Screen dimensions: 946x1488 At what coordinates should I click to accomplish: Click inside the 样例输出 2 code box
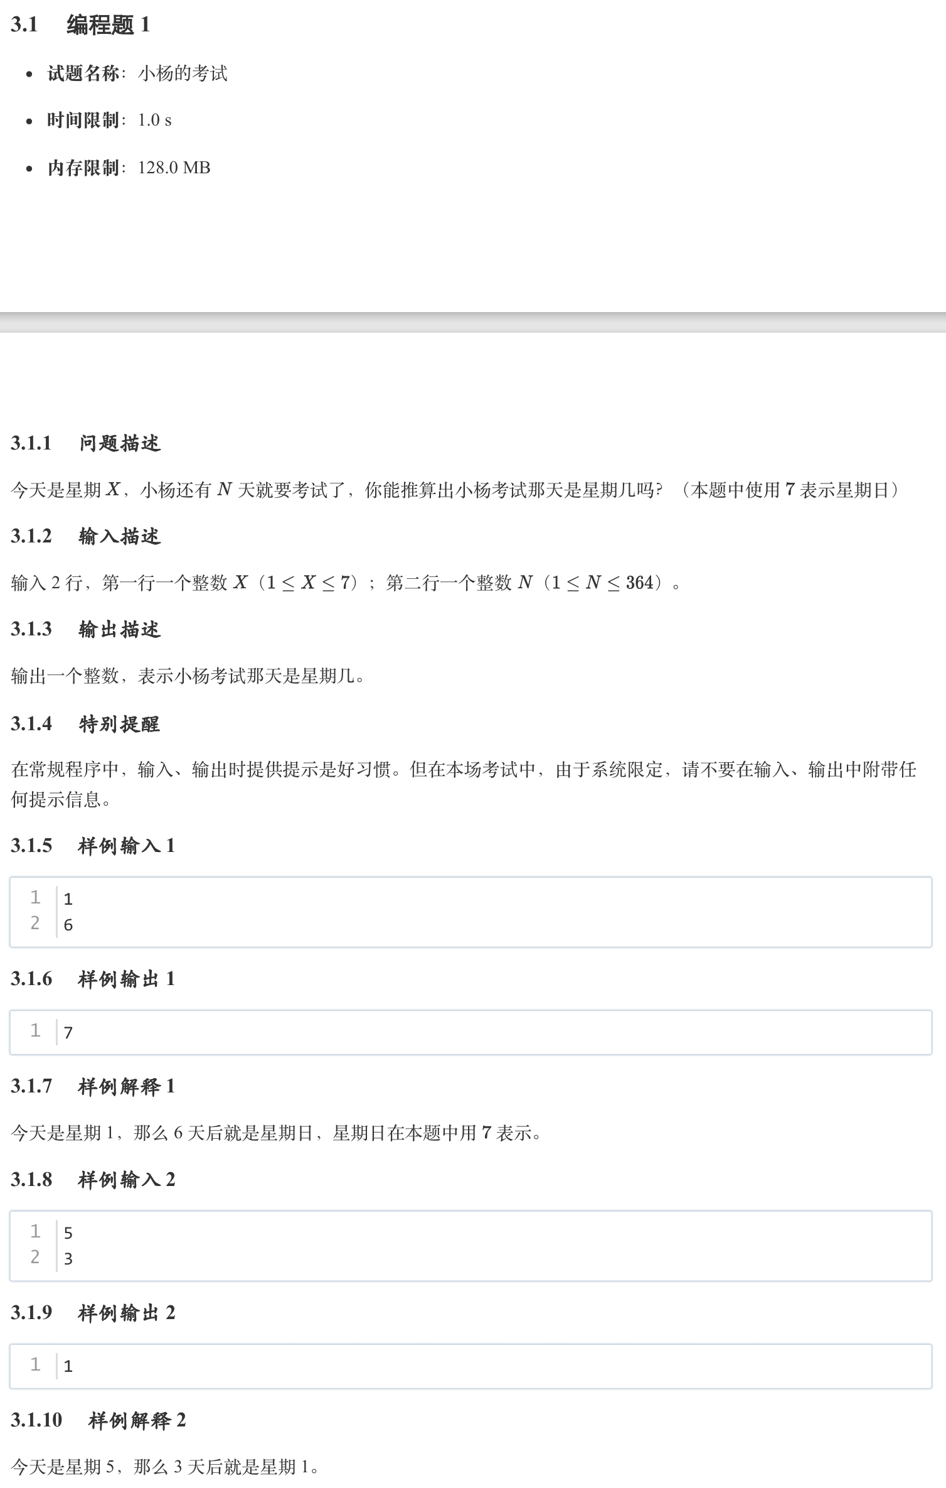[x=470, y=1366]
